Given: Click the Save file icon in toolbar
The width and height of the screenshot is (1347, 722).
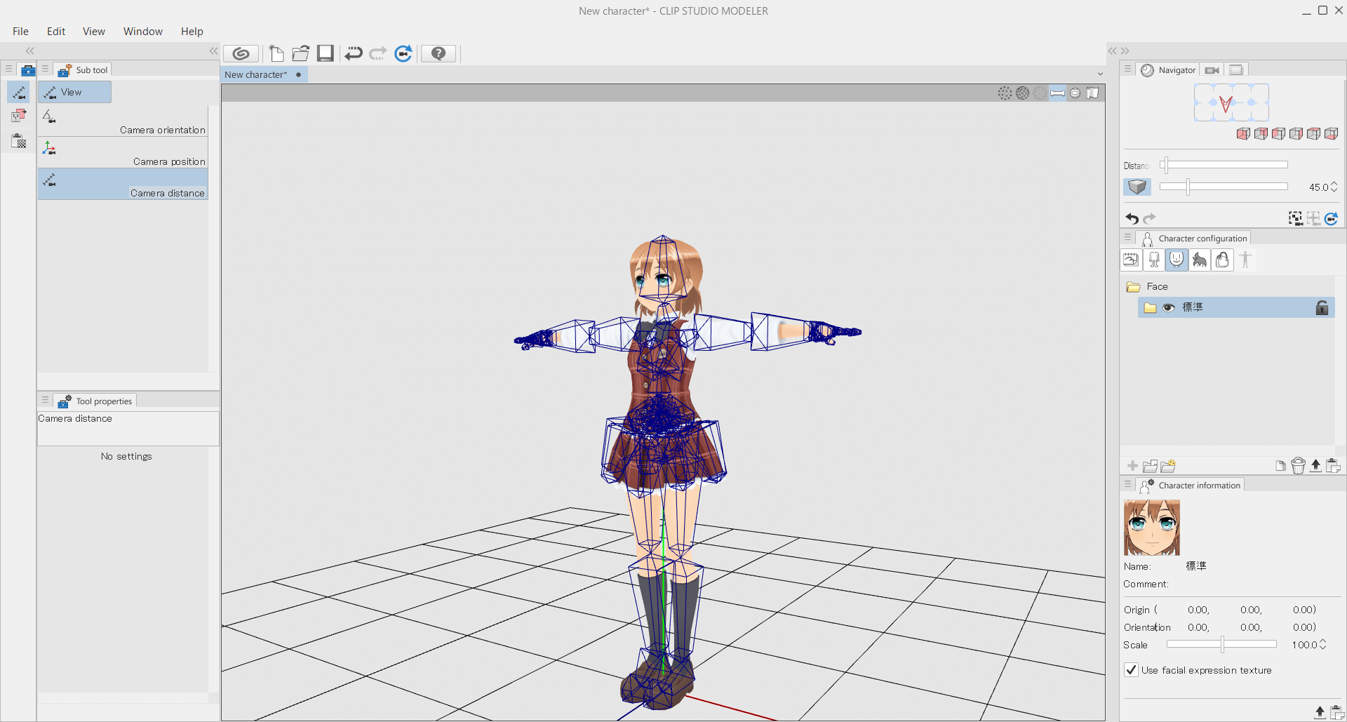Looking at the screenshot, I should (x=325, y=53).
